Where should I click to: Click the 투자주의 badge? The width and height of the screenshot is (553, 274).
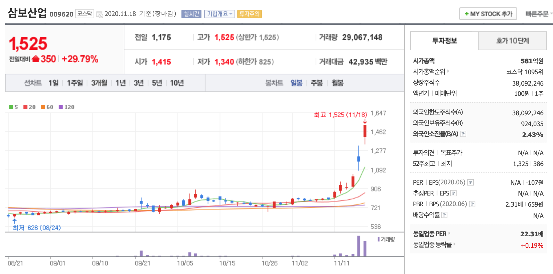[x=249, y=14]
